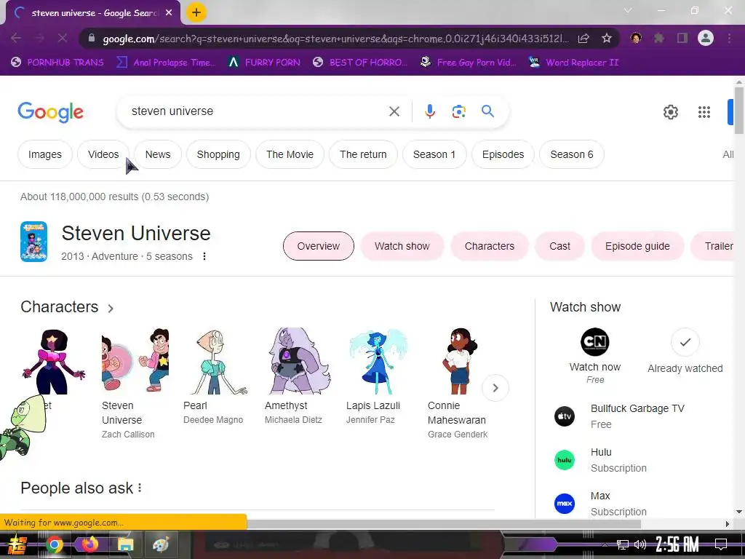745x559 pixels.
Task: Search by image with the camera lens icon
Action: (x=458, y=111)
